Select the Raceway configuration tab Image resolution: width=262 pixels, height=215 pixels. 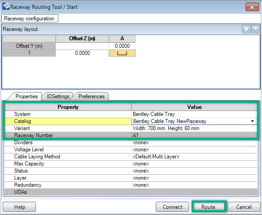[30, 19]
